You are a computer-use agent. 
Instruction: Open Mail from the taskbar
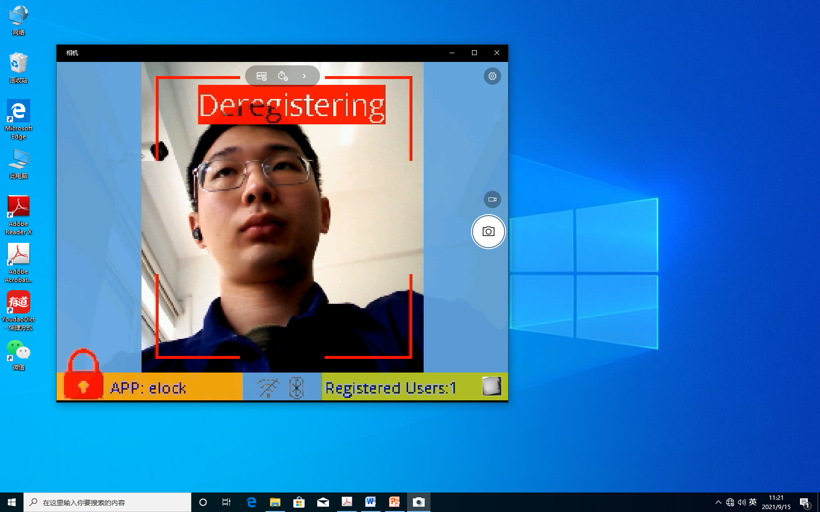pyautogui.click(x=323, y=502)
